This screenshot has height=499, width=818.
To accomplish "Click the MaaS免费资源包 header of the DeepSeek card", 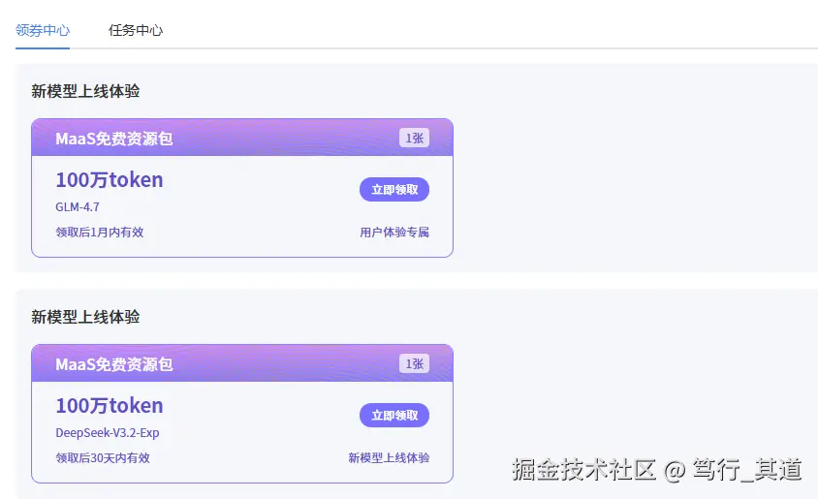I will 114,364.
